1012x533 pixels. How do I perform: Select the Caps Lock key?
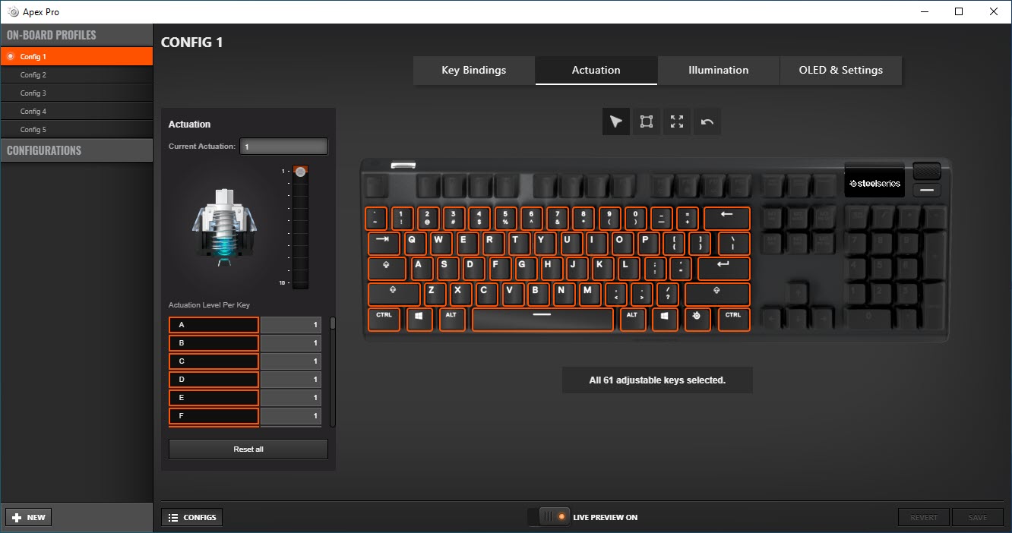click(x=387, y=268)
